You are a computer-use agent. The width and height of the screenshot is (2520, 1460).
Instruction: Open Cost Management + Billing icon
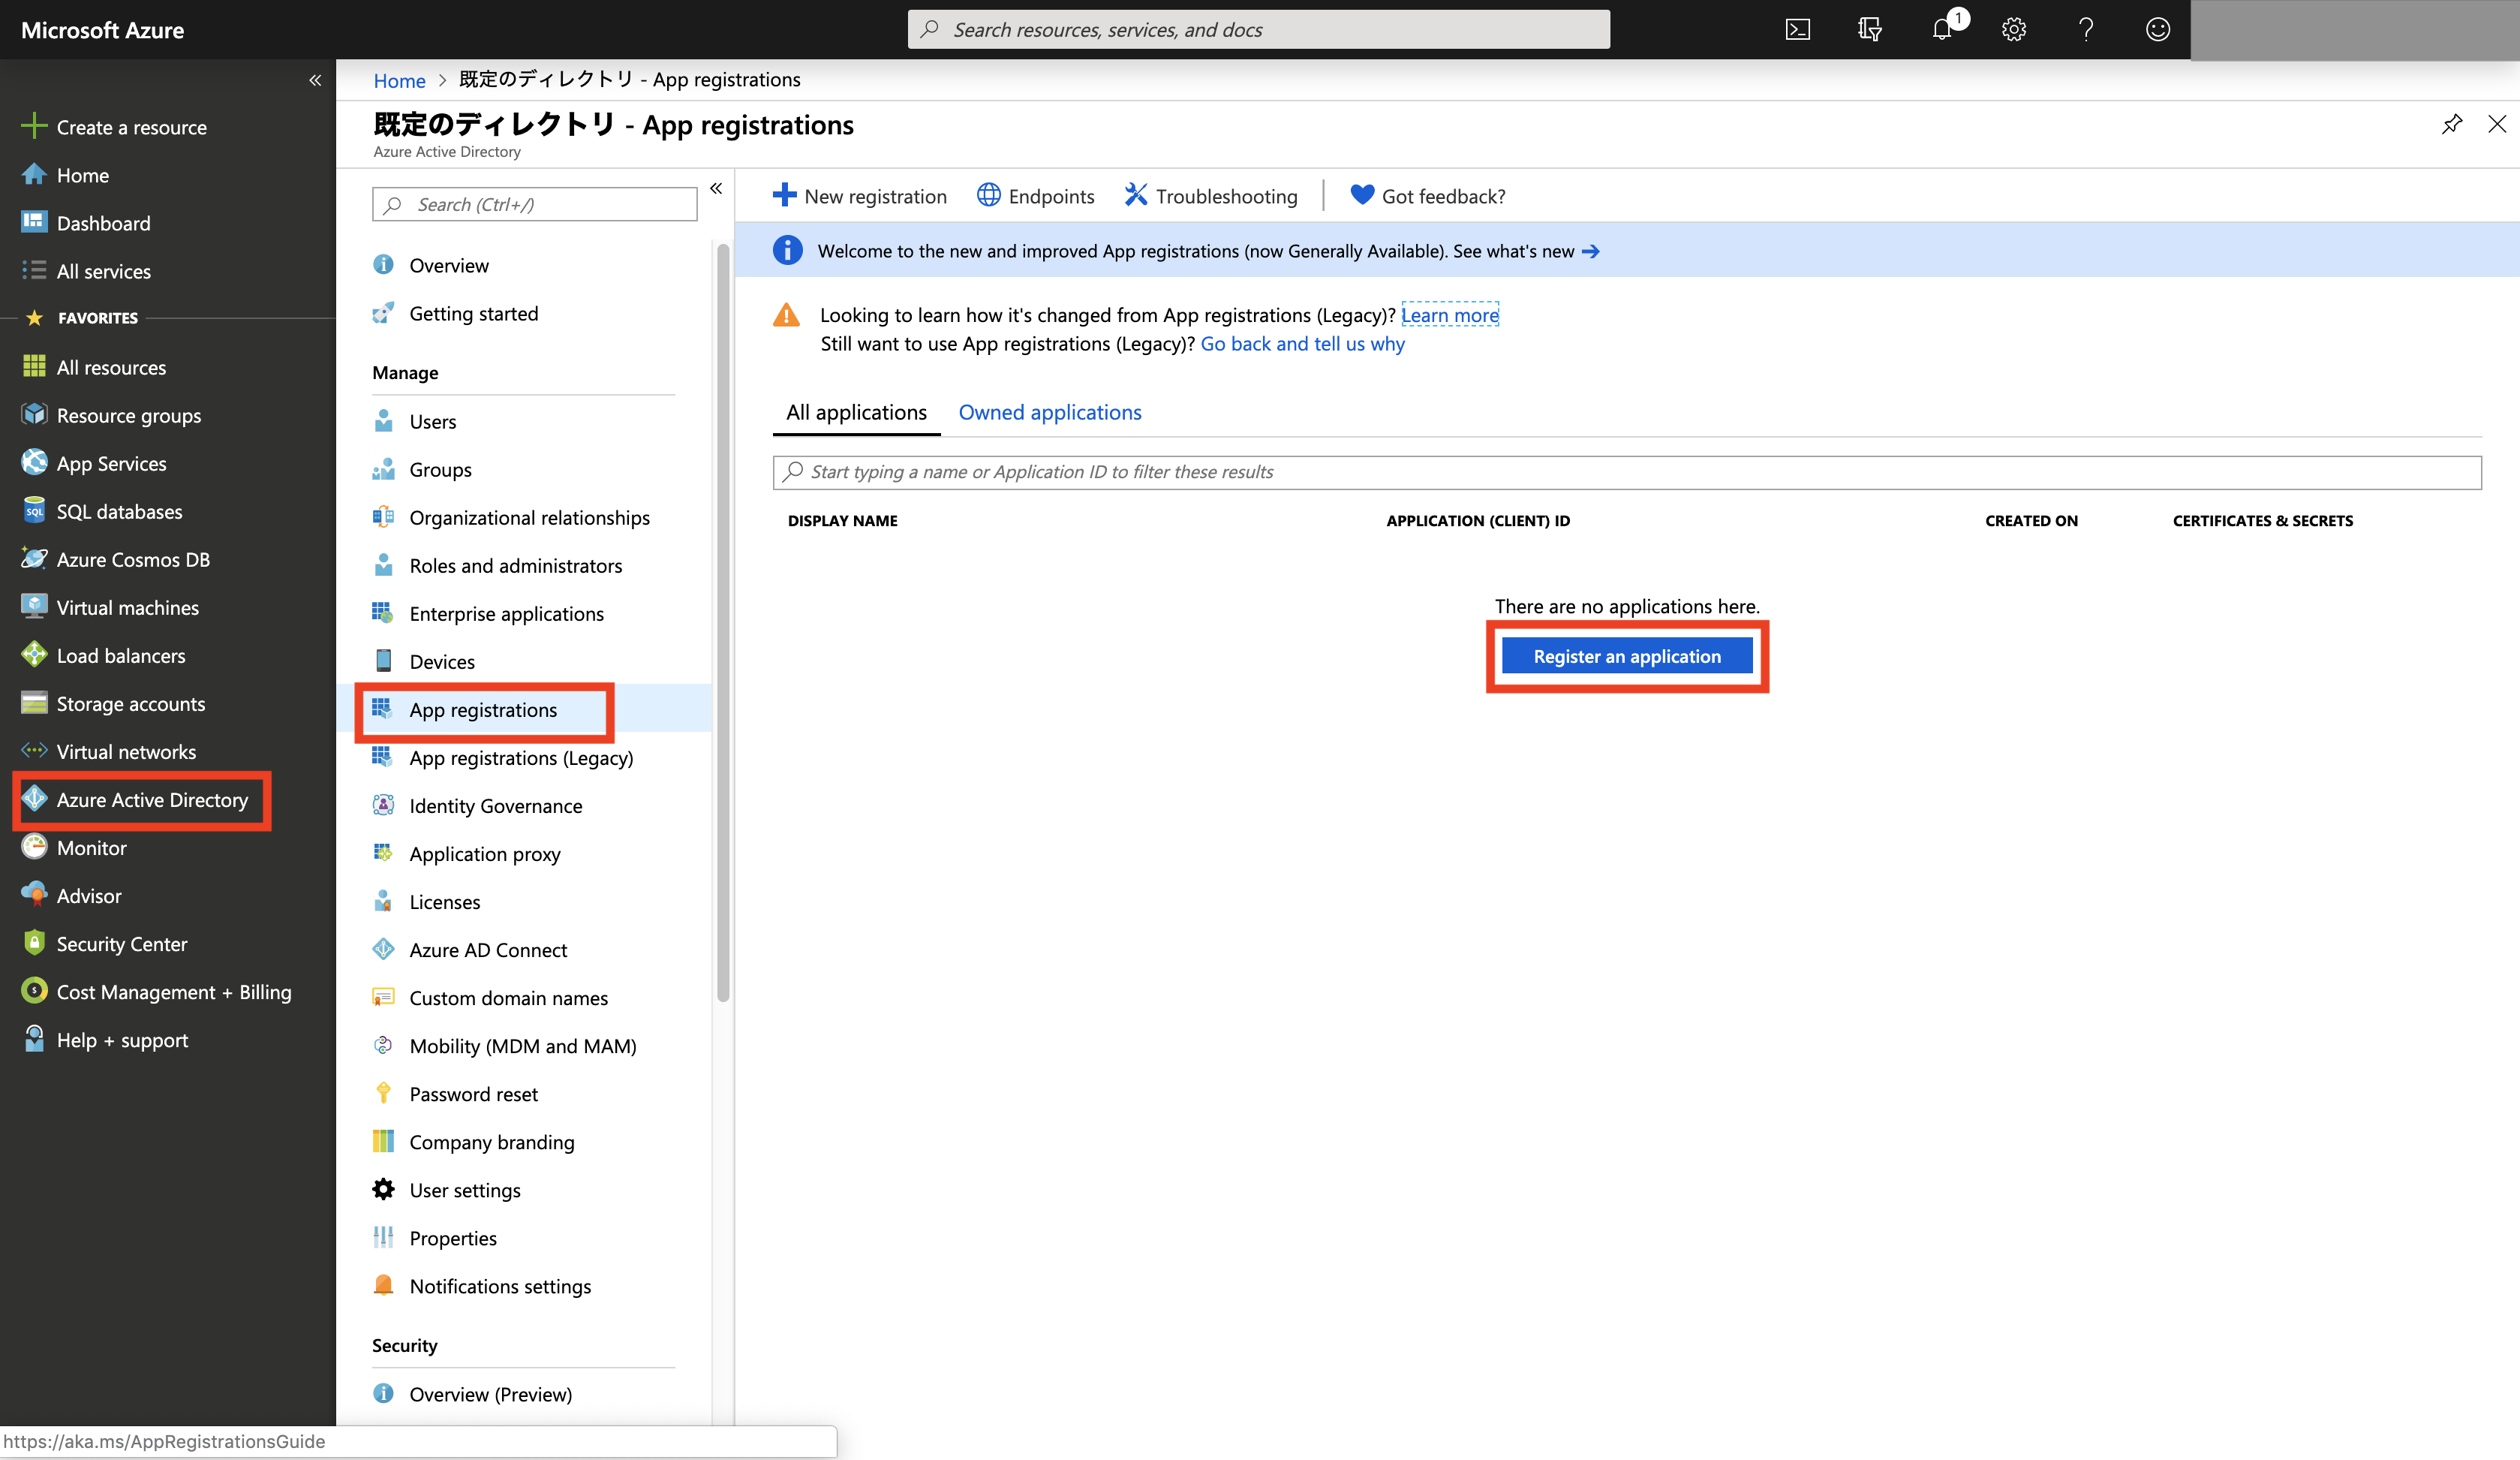pos(34,990)
